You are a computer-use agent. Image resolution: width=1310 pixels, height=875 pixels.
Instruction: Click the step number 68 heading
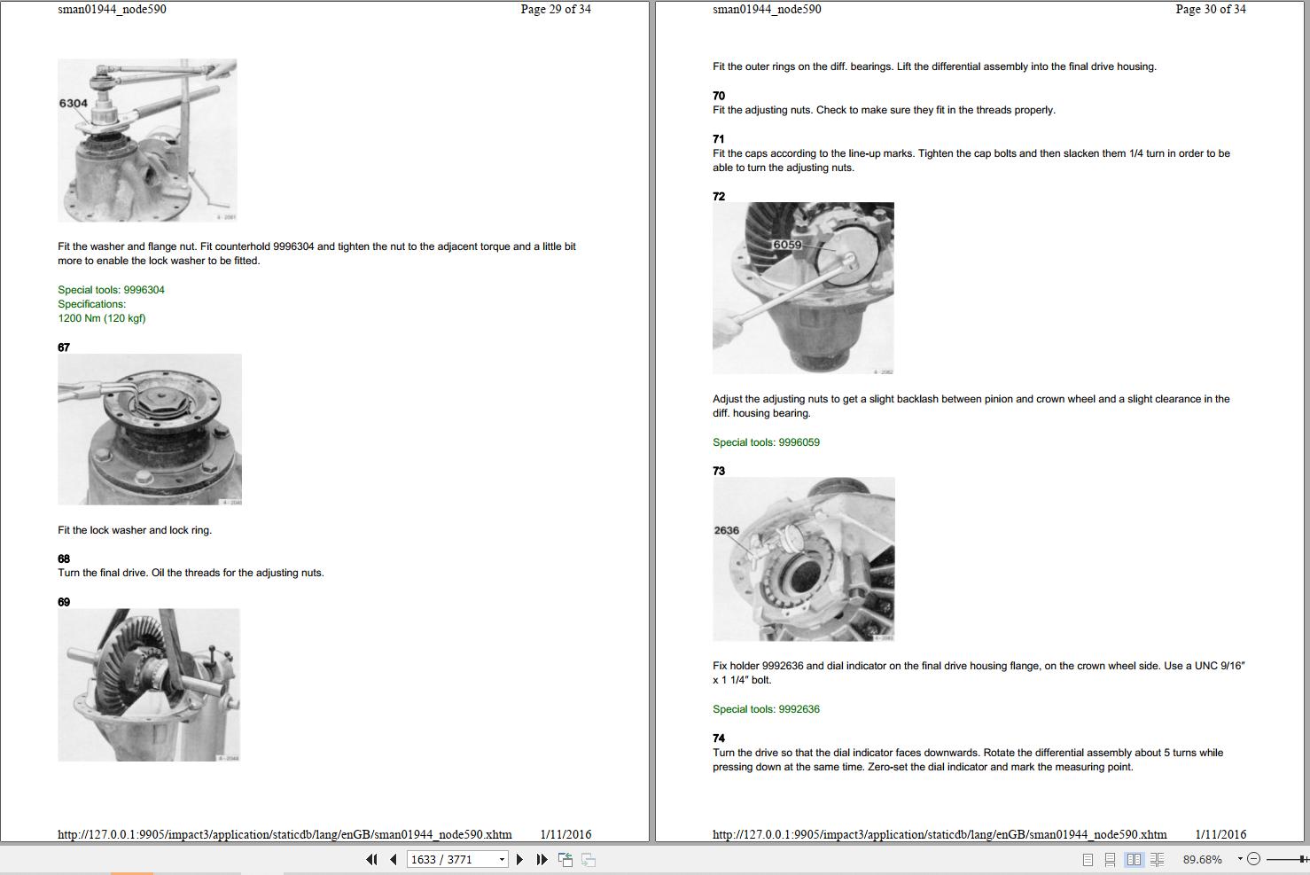64,559
